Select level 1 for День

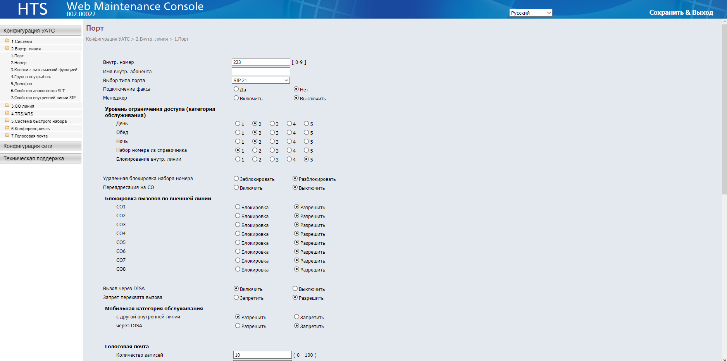coord(238,124)
